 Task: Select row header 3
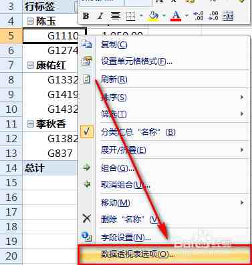(x=11, y=7)
